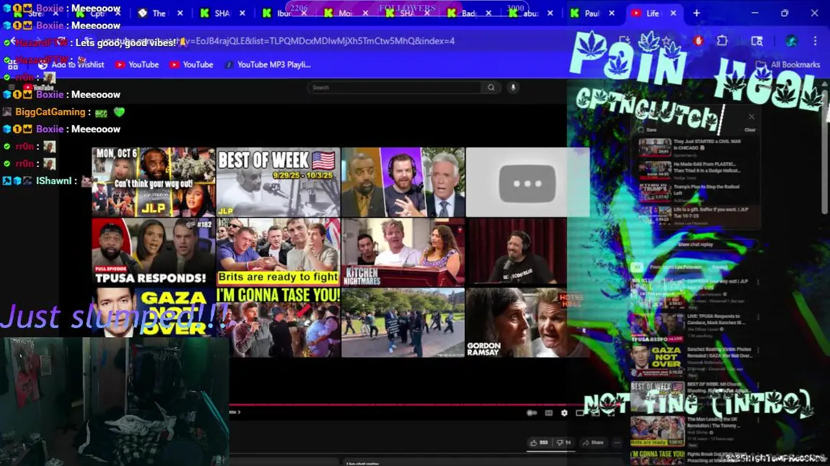Viewport: 830px width, 466px height.
Task: Open 'Sanchez Beating Victim Photos Revealed' recommended video
Action: pyautogui.click(x=694, y=361)
